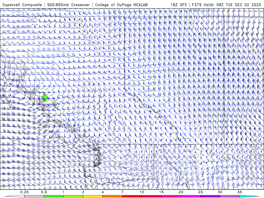The image size is (264, 198).
Task: Select the orange legend swatch between 4 and 7
Action: click(112, 196)
